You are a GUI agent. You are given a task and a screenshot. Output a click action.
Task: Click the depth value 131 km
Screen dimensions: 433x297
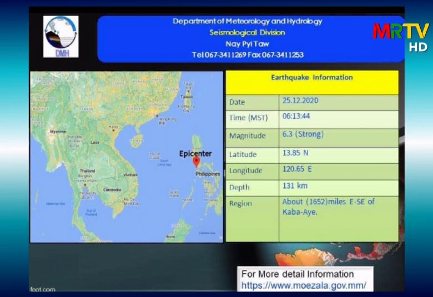[295, 186]
